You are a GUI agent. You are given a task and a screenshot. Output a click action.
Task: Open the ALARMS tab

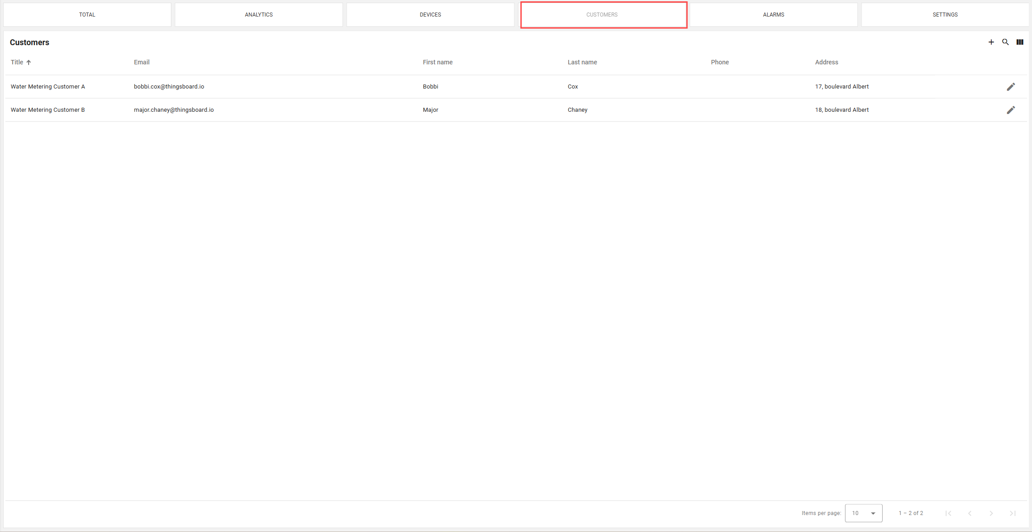(773, 15)
